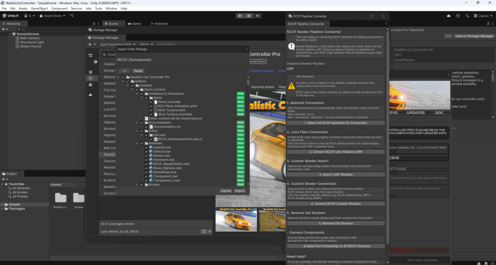Viewport: 496px width, 265px height.
Task: Select Global Volume in Hierarchy
Action: pos(31,47)
